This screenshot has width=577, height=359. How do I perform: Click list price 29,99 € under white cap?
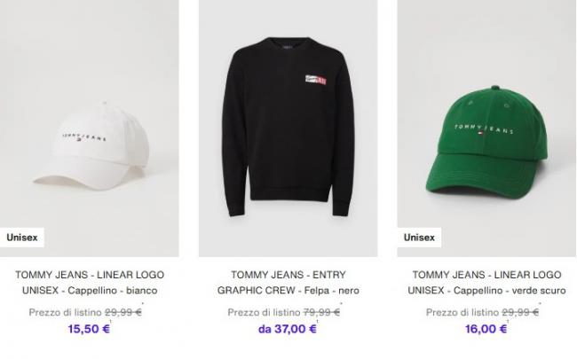(x=123, y=312)
